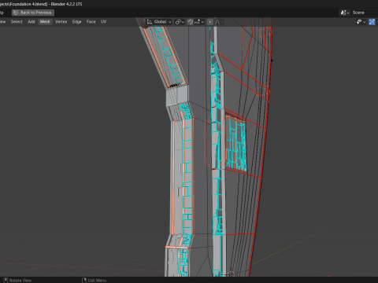Click the Rotate View mouse icon in status bar
378x283 pixels.
[6, 281]
